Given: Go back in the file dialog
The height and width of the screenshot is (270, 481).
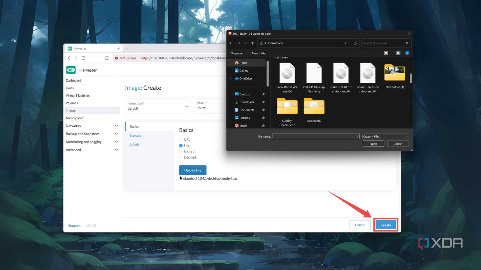Looking at the screenshot, I should (x=231, y=43).
